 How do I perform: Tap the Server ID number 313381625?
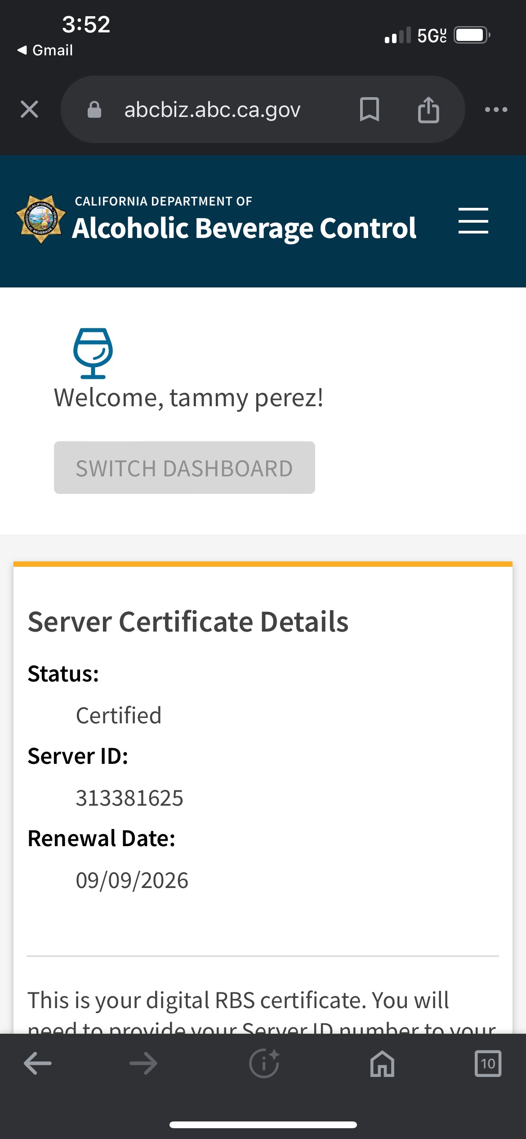(x=129, y=798)
